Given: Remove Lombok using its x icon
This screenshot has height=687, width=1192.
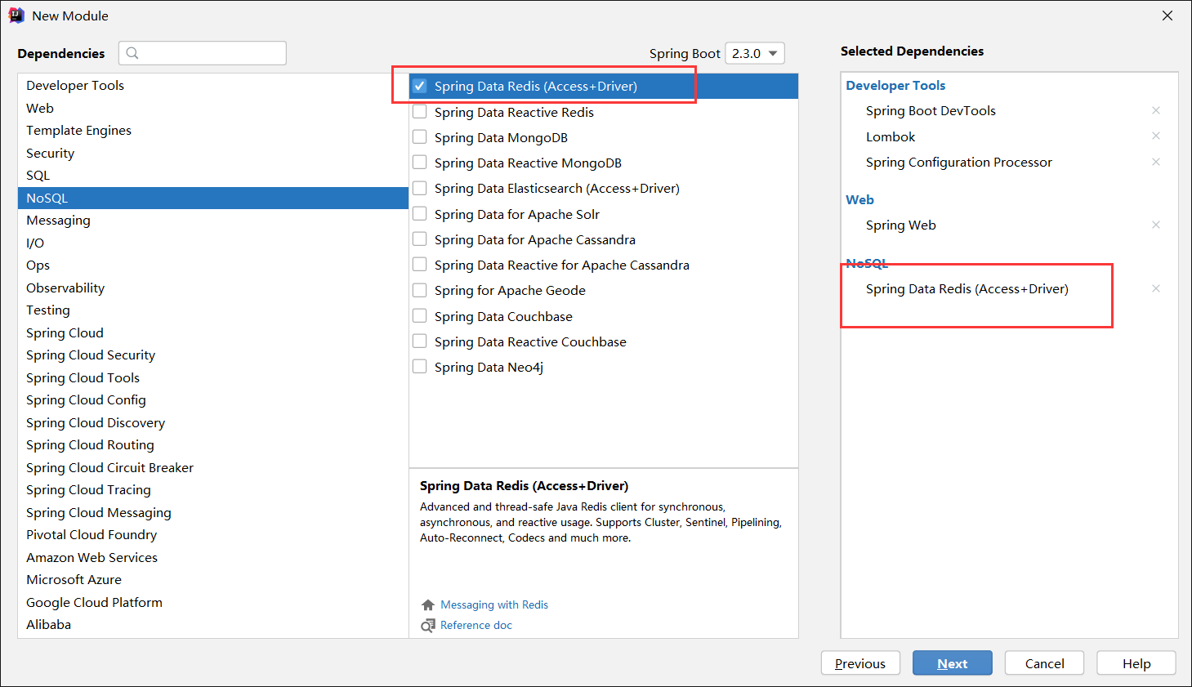Looking at the screenshot, I should pyautogui.click(x=1156, y=136).
